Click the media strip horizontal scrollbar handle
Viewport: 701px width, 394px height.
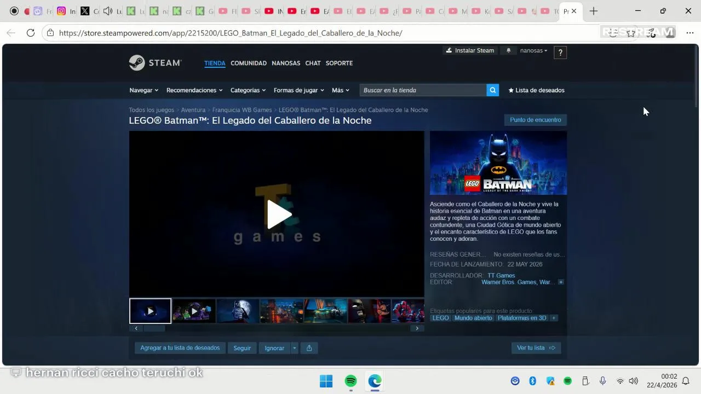[154, 328]
